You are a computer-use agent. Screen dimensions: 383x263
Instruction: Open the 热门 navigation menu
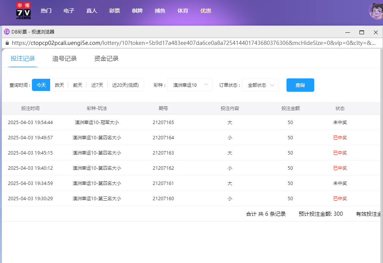point(46,11)
